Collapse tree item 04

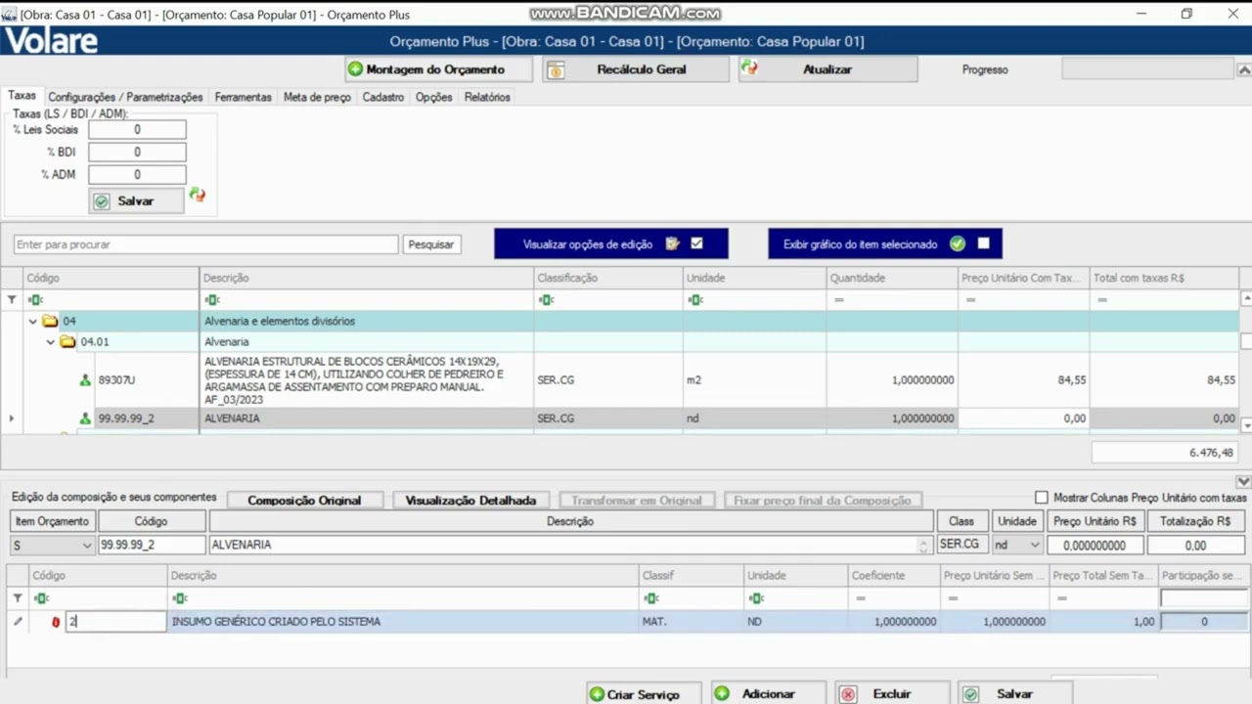32,321
